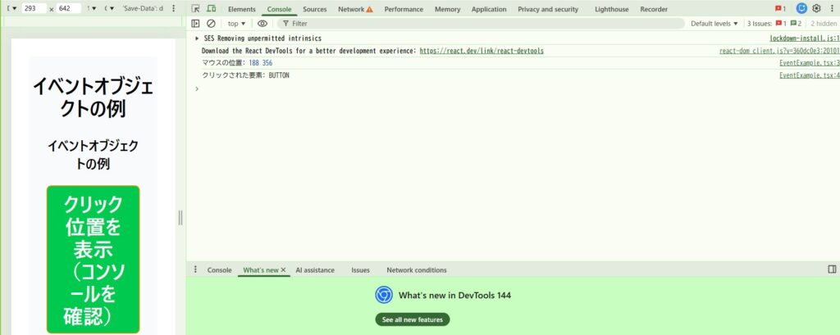Click the viewport height field showing 642
This screenshot has width=840, height=335.
pos(69,8)
